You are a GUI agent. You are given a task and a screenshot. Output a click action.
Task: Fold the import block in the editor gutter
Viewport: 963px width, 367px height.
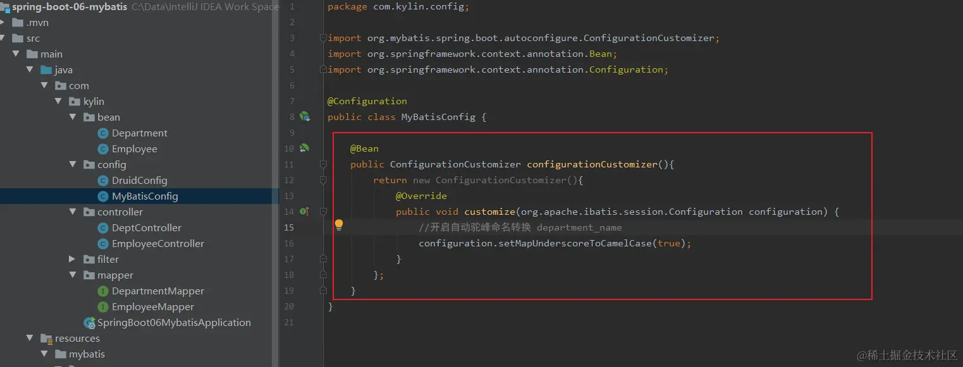323,38
